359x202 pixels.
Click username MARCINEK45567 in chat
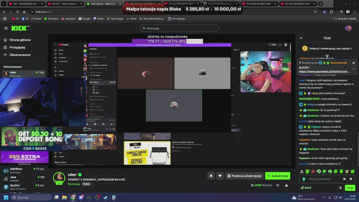click(x=310, y=99)
